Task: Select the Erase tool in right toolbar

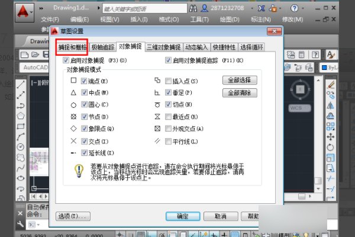Action: click(x=331, y=85)
